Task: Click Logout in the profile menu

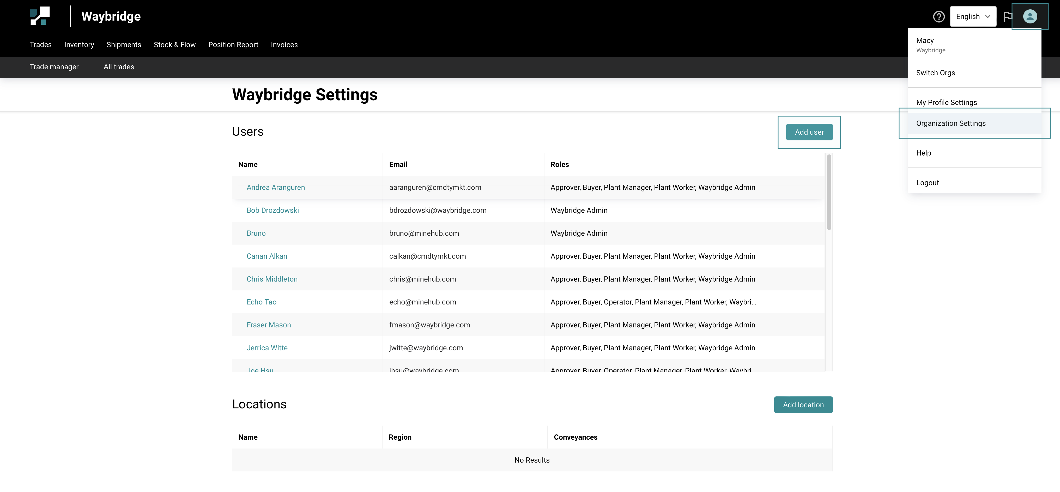Action: point(927,183)
